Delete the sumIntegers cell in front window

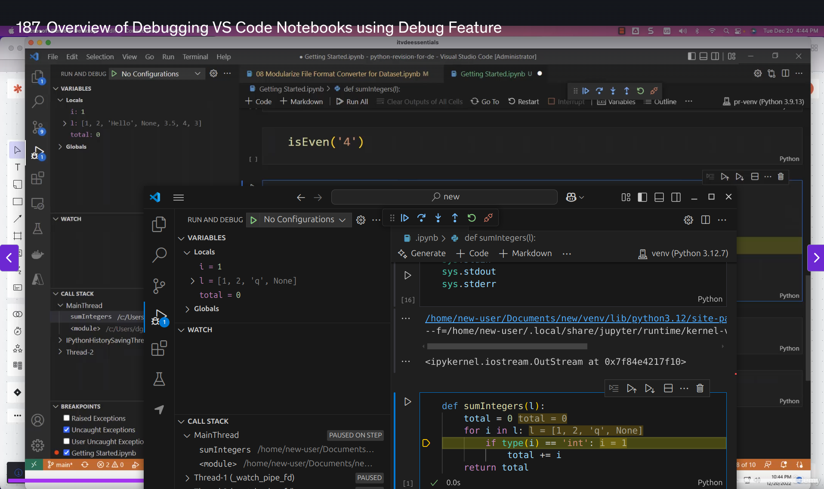pos(700,388)
